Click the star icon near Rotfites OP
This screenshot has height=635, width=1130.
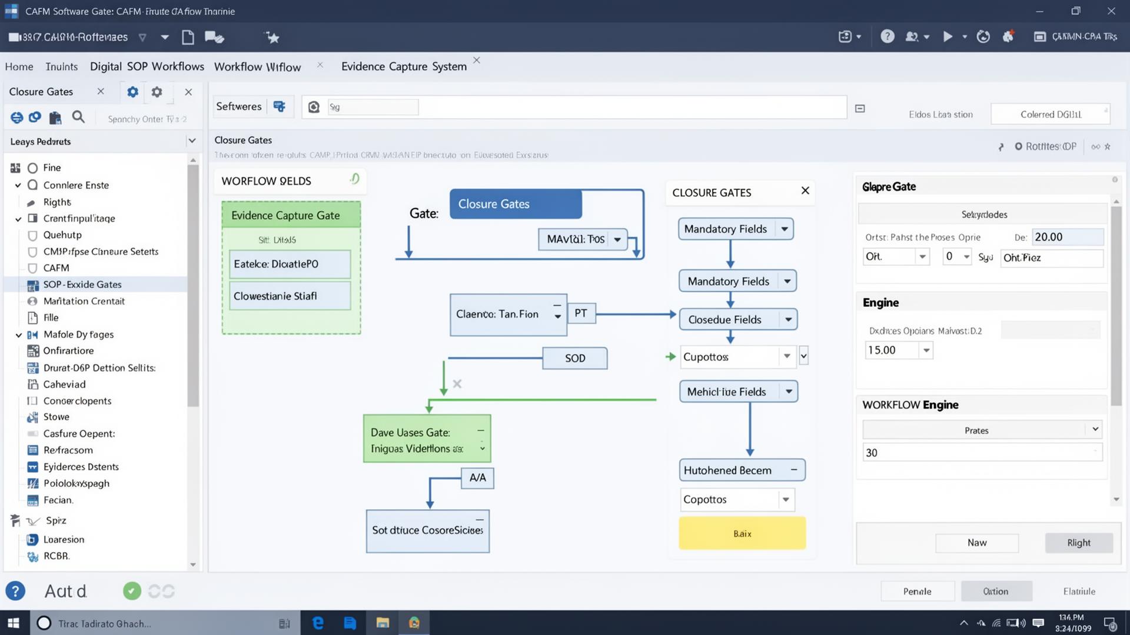tap(1107, 146)
